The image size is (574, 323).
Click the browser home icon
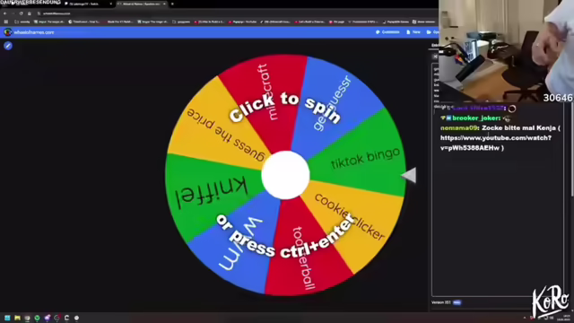point(30,13)
